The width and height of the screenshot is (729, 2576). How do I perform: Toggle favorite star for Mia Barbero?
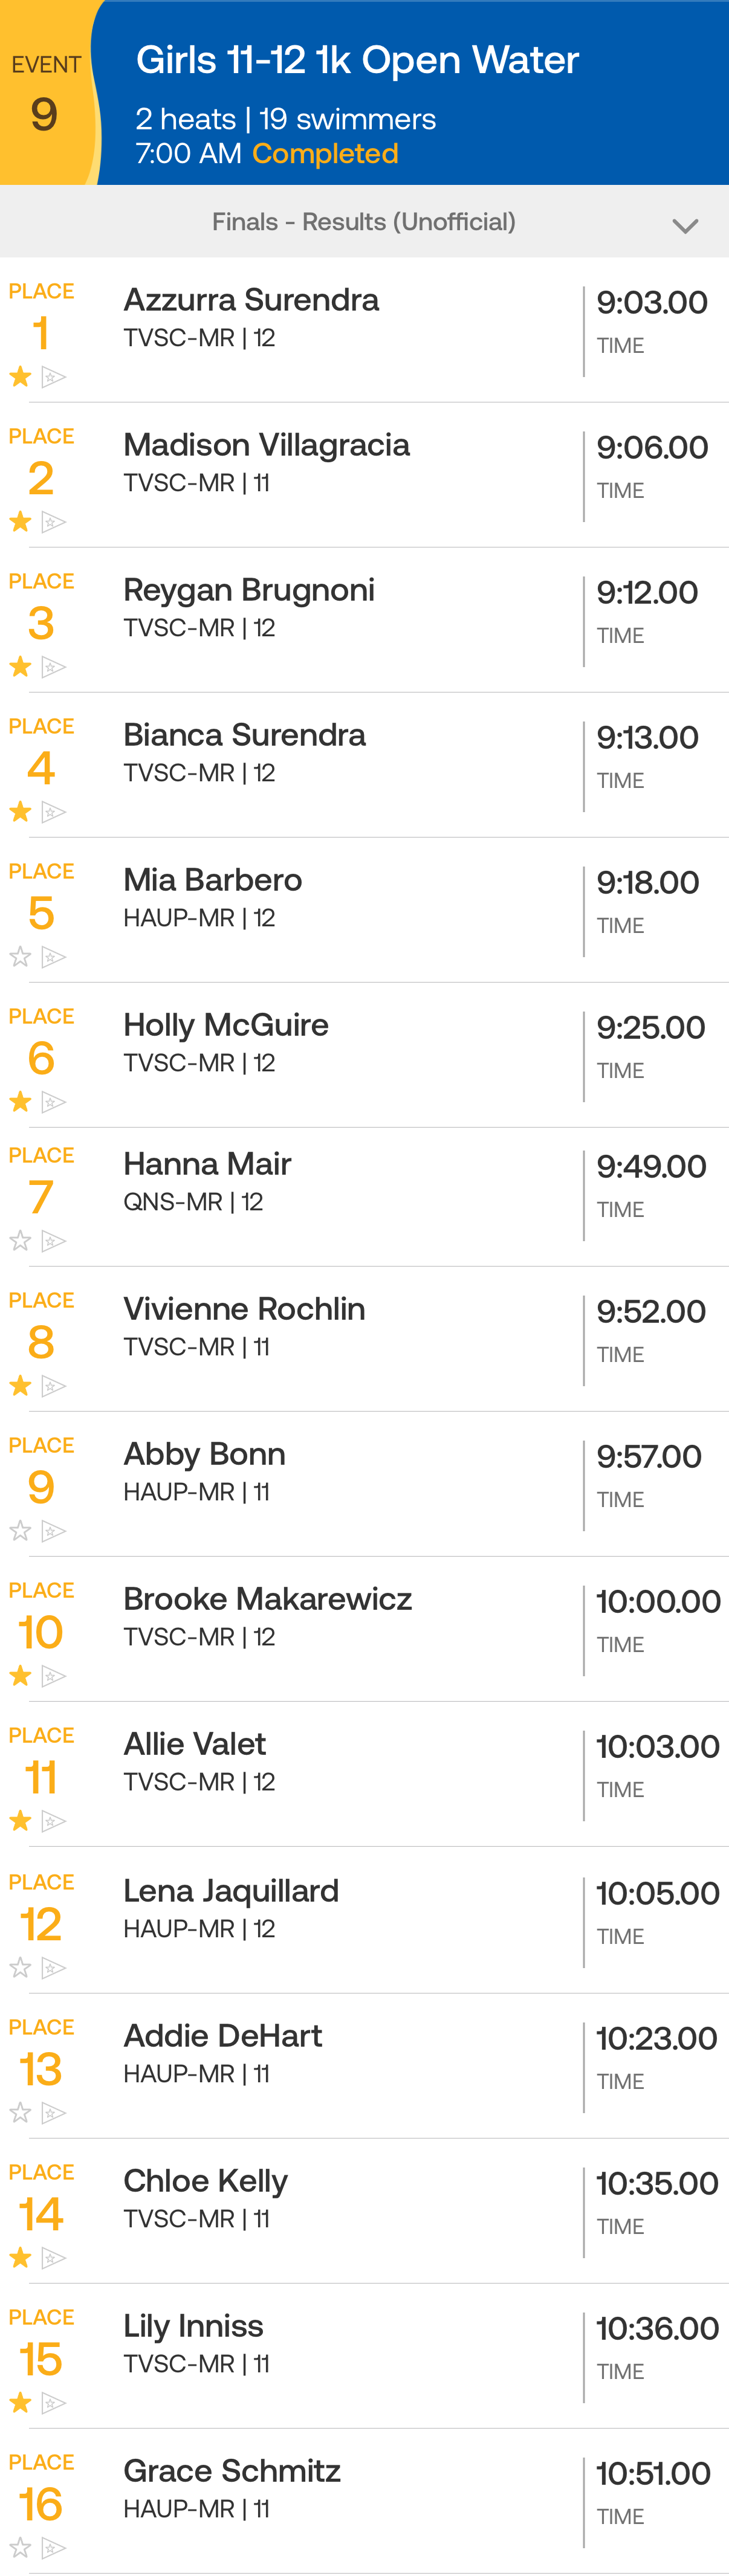(20, 957)
